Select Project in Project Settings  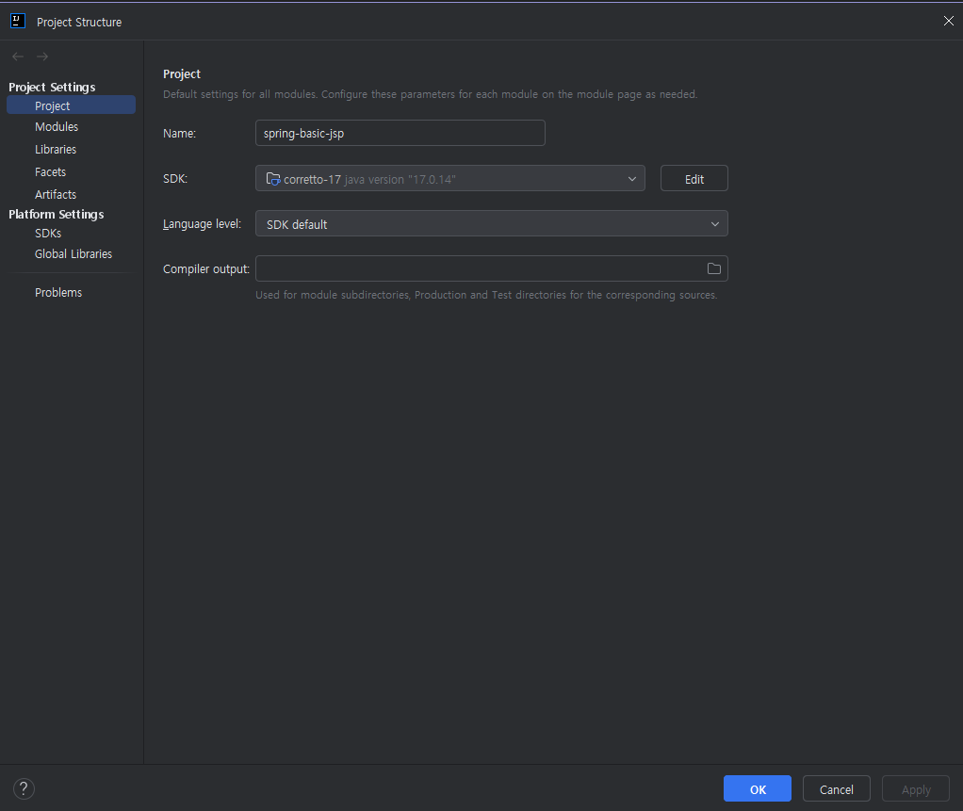coord(72,105)
